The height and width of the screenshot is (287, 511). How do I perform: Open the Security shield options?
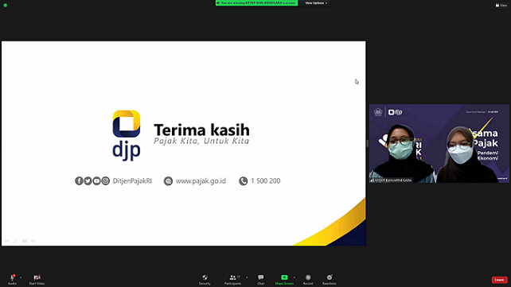[x=205, y=277]
